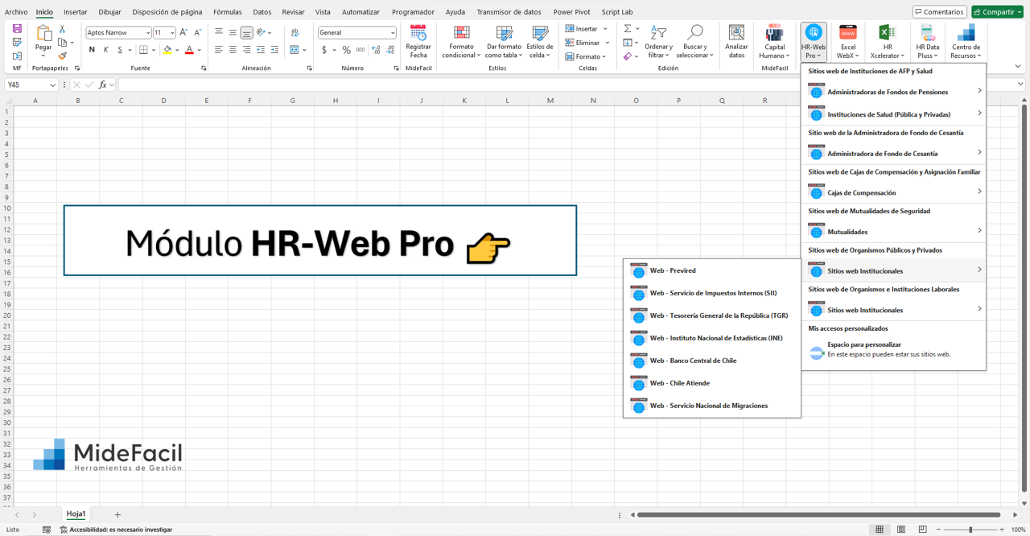Click the Cortar scissors icon

click(x=62, y=29)
